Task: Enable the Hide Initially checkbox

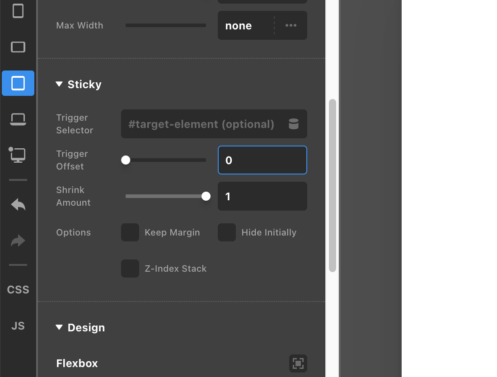Action: tap(227, 232)
